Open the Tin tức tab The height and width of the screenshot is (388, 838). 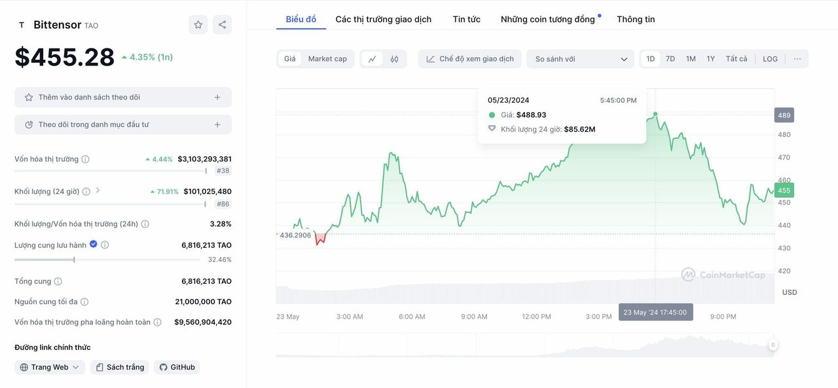[467, 19]
